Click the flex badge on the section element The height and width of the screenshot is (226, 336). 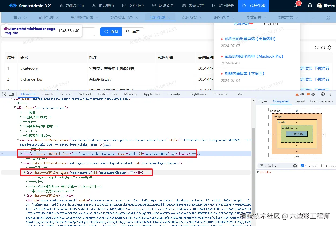[x=107, y=145]
